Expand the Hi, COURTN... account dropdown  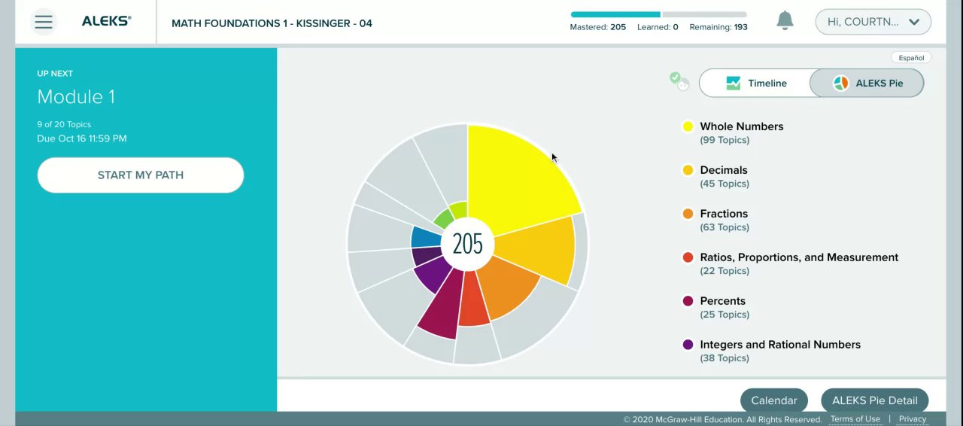(x=873, y=22)
